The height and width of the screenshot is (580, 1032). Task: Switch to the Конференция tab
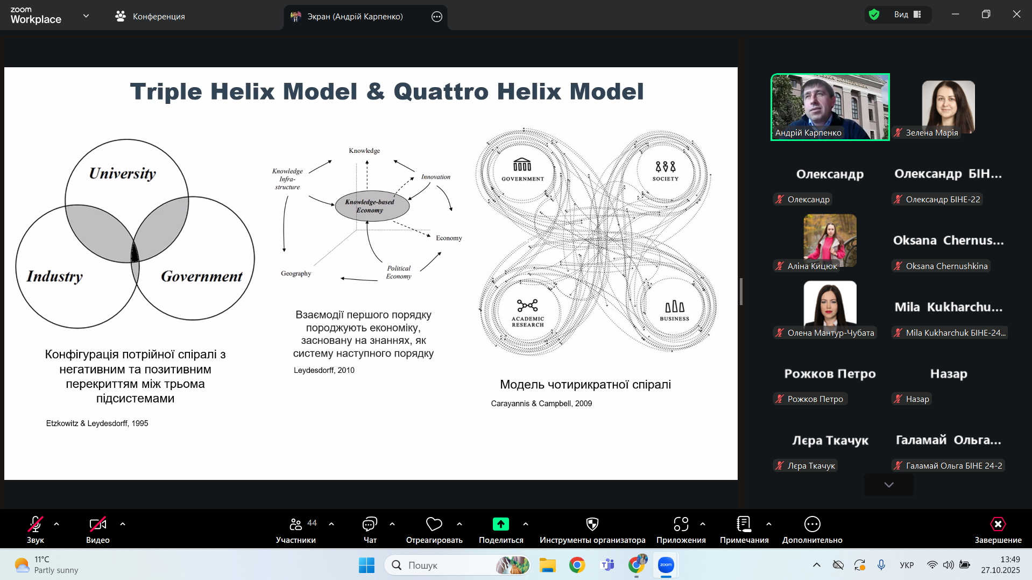150,17
